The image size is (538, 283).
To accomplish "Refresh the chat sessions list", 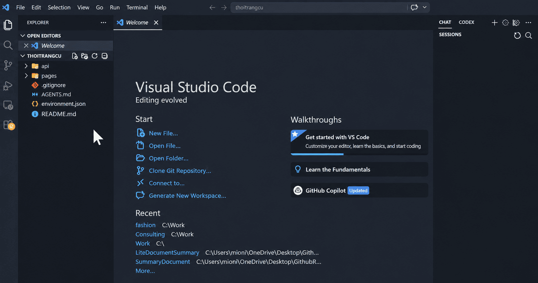I will coord(517,35).
